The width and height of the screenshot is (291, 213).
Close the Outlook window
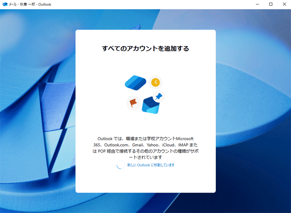tap(284, 4)
